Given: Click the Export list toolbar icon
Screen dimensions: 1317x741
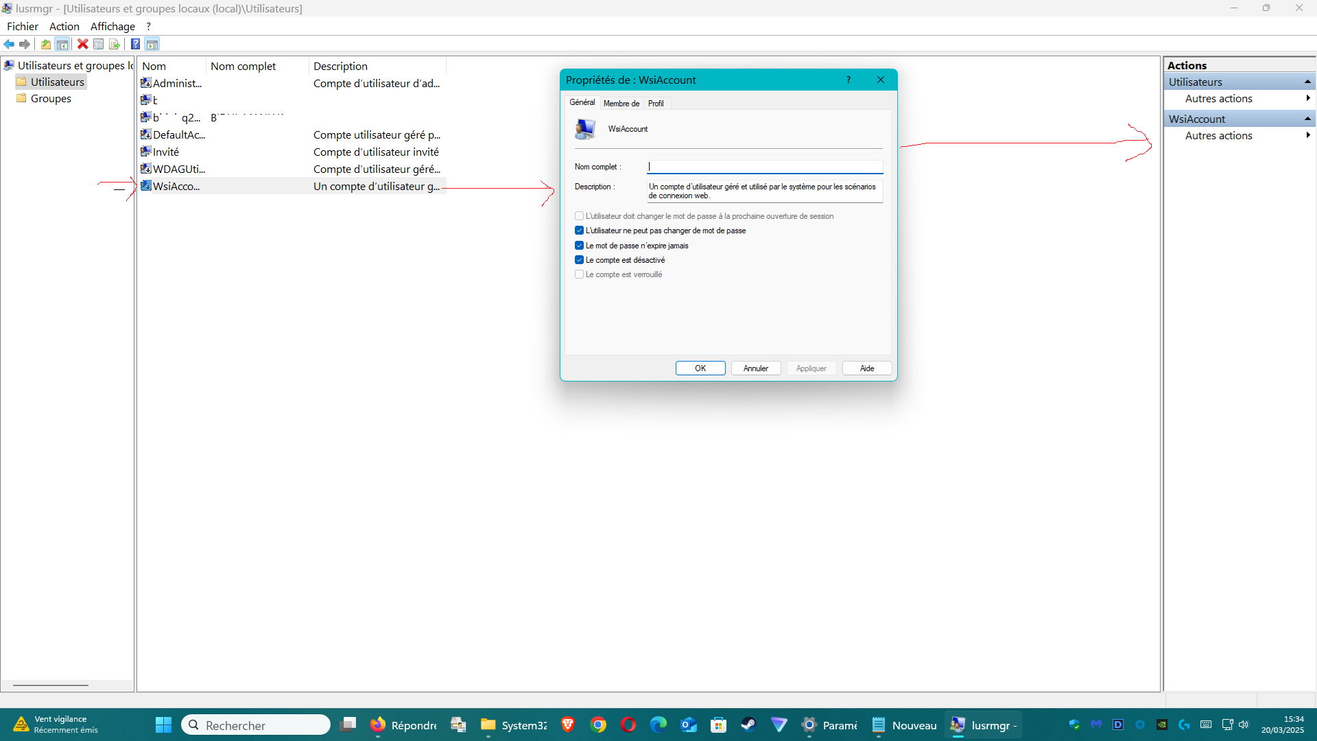Looking at the screenshot, I should [115, 45].
